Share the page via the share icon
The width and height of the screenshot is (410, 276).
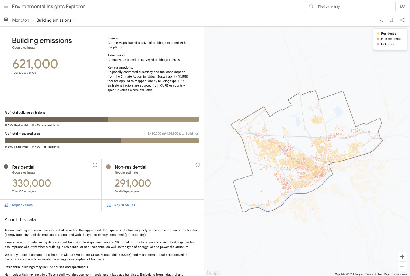coord(402,20)
